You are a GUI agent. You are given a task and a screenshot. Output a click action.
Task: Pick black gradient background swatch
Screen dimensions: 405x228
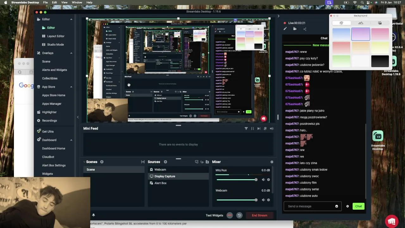click(x=380, y=61)
